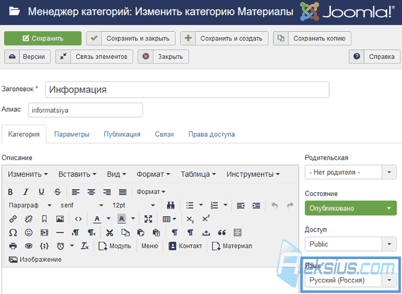Open the Инструменты editor menu
The width and height of the screenshot is (402, 294).
[253, 174]
